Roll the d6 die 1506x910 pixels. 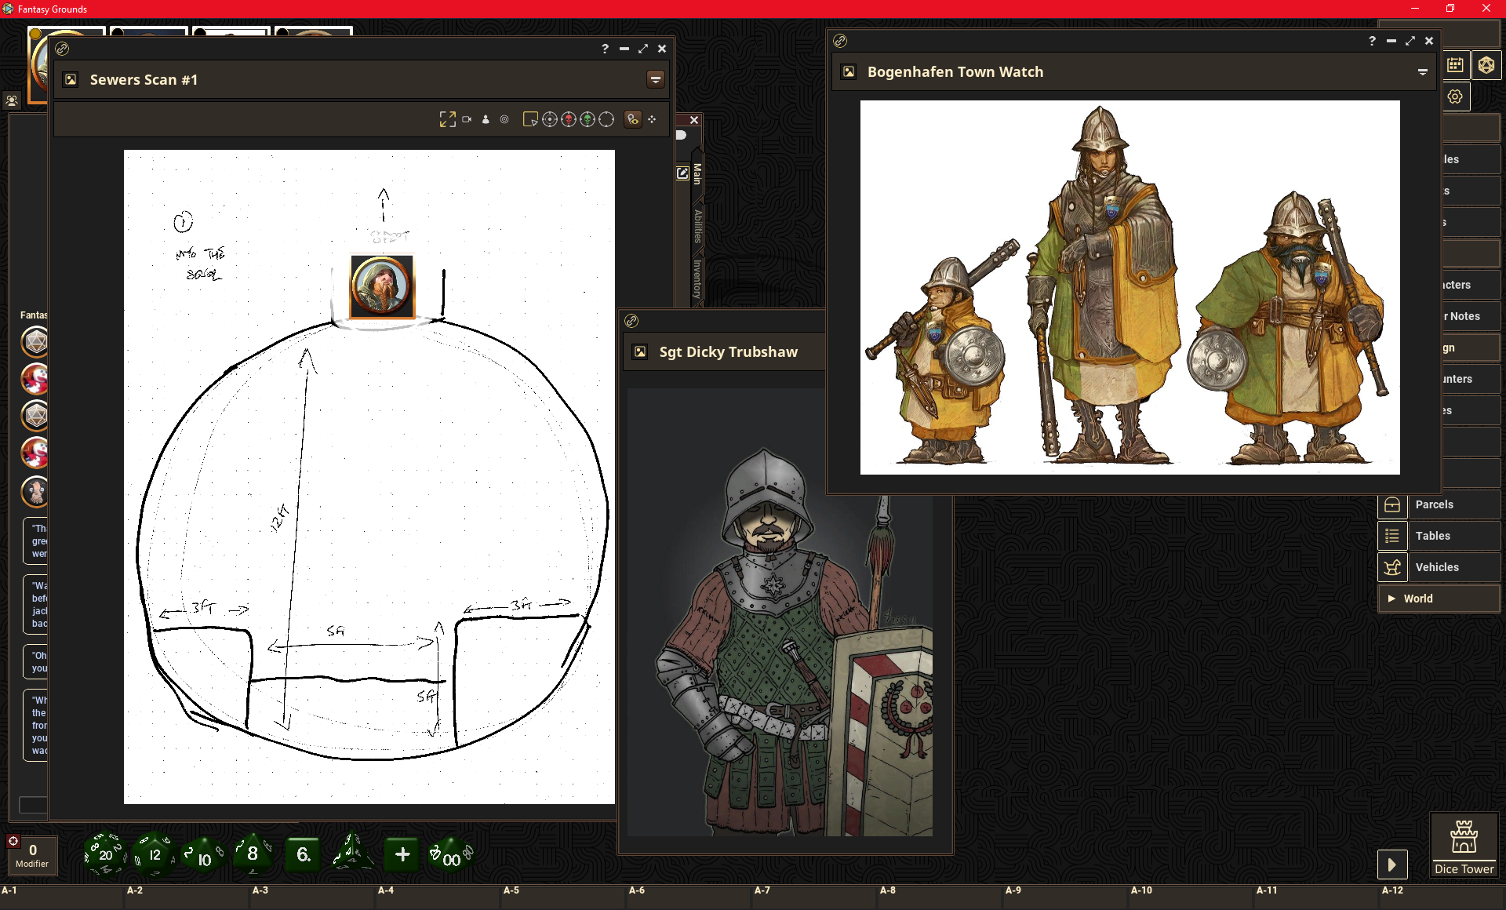[303, 854]
